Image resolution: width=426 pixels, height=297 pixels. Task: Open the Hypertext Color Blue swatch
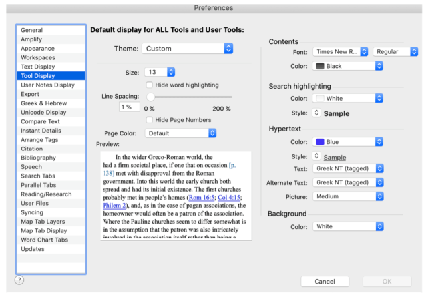(347, 141)
